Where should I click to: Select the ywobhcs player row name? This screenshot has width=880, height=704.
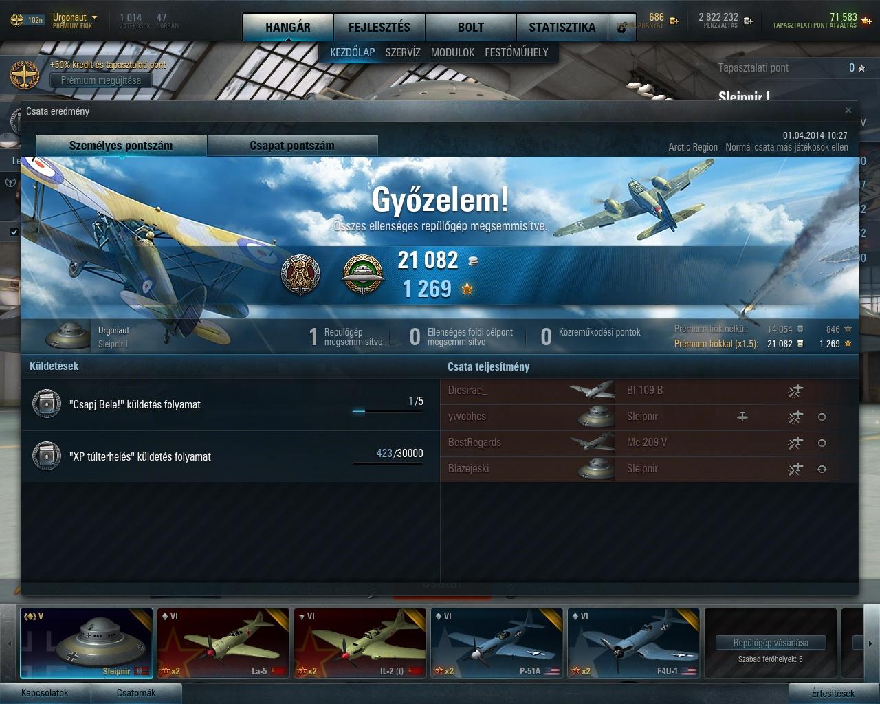[467, 417]
